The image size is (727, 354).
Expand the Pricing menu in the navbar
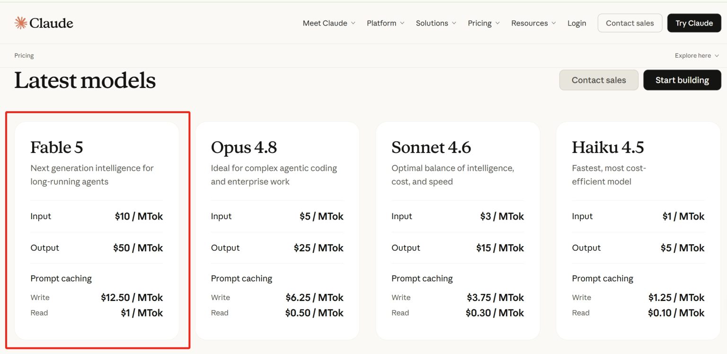point(484,23)
